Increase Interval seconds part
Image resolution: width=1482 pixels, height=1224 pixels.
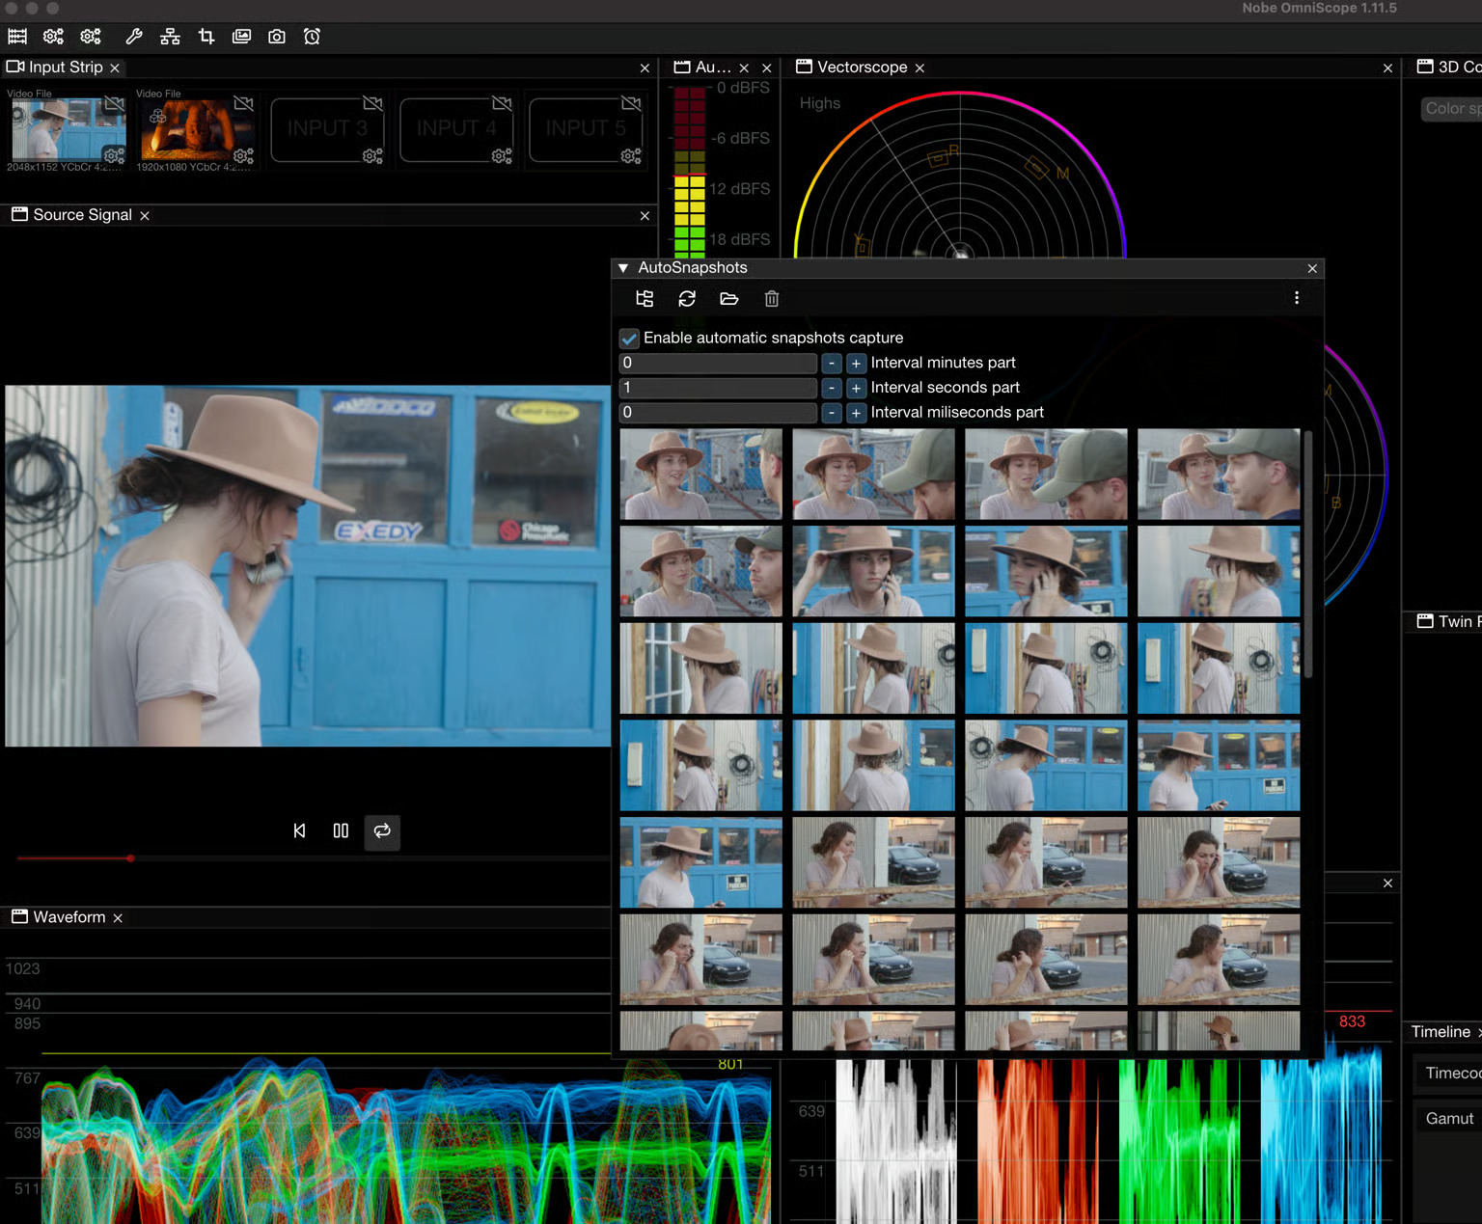pyautogui.click(x=856, y=388)
